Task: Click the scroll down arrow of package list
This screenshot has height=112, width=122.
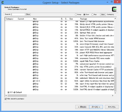Action: coord(115,93)
